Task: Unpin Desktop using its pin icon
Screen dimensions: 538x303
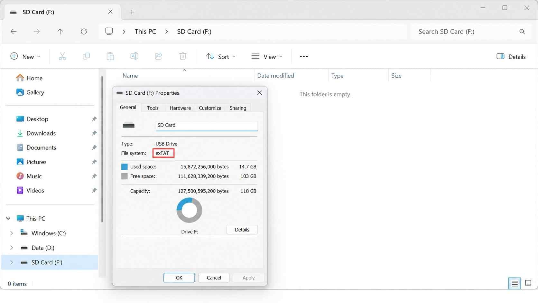Action: pos(94,119)
